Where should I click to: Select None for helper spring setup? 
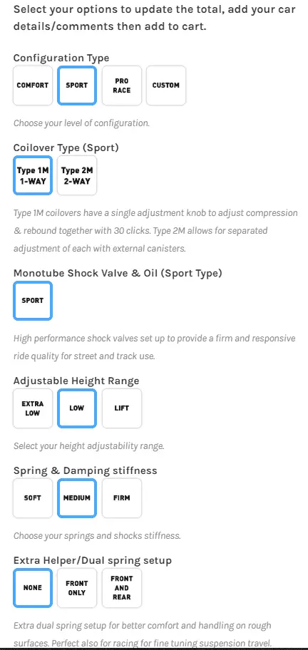32,588
